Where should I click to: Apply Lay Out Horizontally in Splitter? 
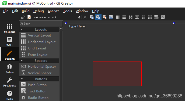tap(131, 17)
